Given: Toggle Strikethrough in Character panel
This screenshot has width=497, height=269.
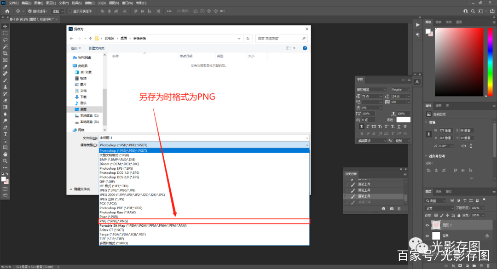Looking at the screenshot, I should coord(405,126).
